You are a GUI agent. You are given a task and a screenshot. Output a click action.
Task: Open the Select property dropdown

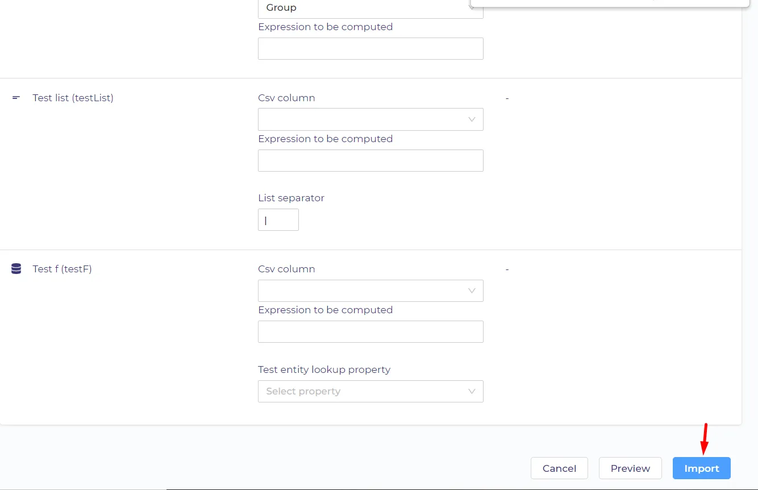370,391
